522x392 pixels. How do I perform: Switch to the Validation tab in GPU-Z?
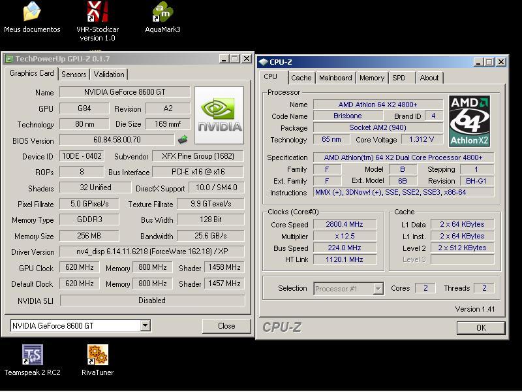(109, 74)
